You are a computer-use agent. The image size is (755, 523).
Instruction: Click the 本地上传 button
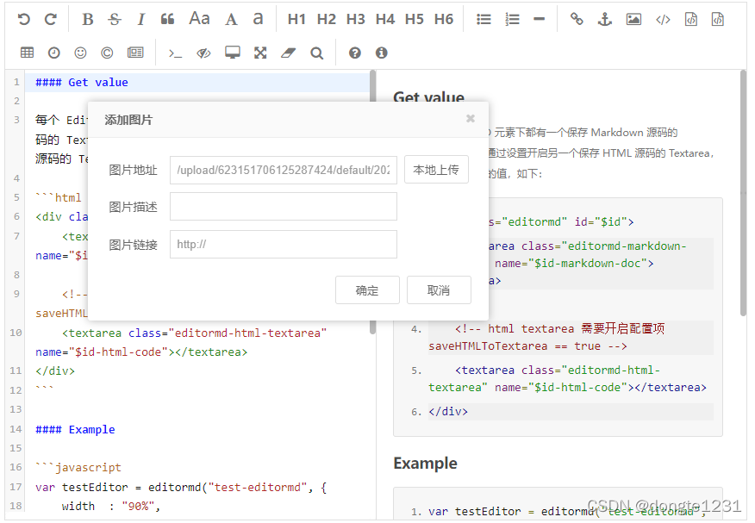coord(436,170)
